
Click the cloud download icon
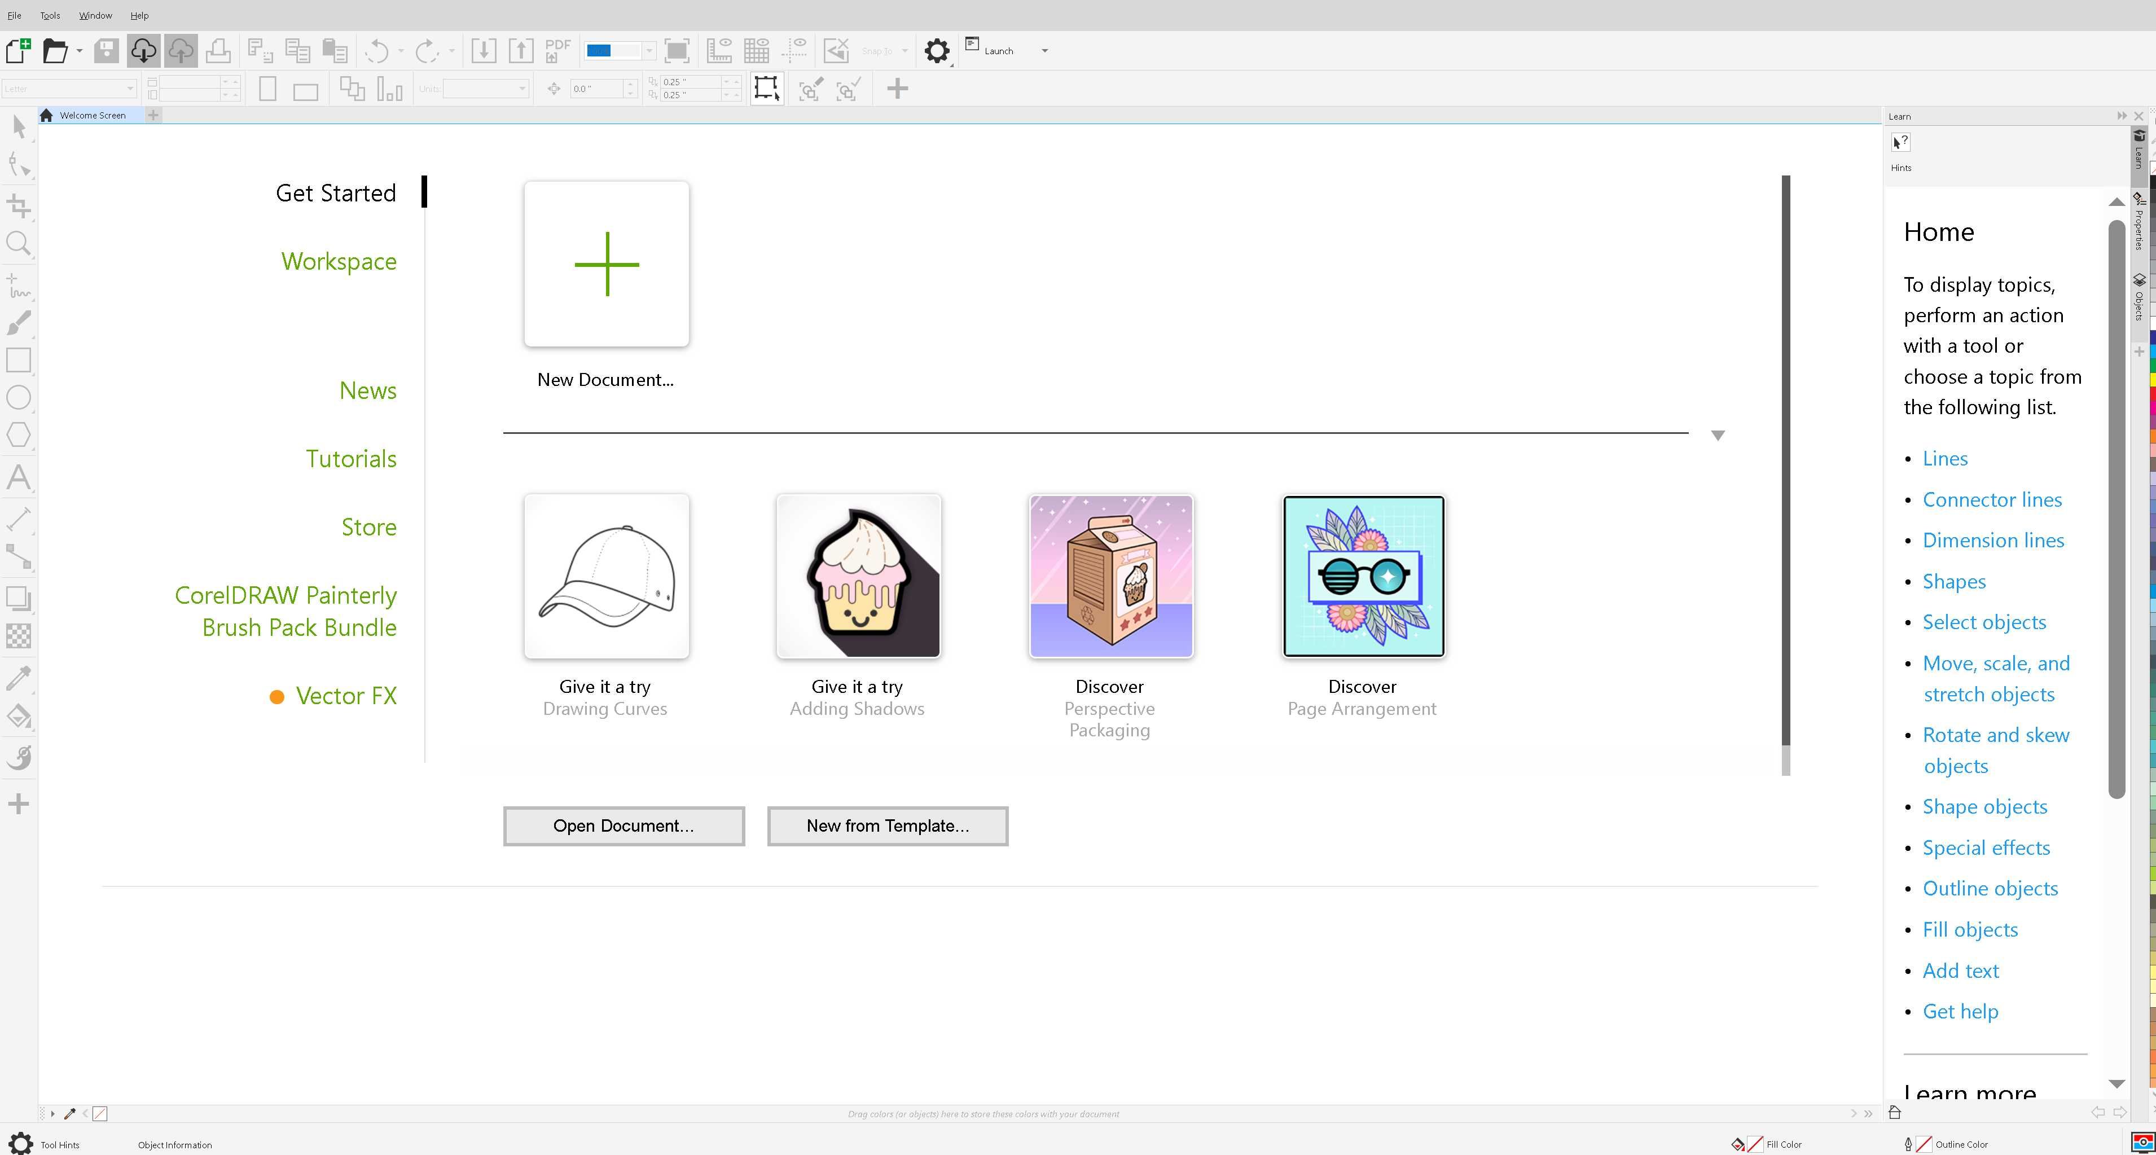point(143,51)
